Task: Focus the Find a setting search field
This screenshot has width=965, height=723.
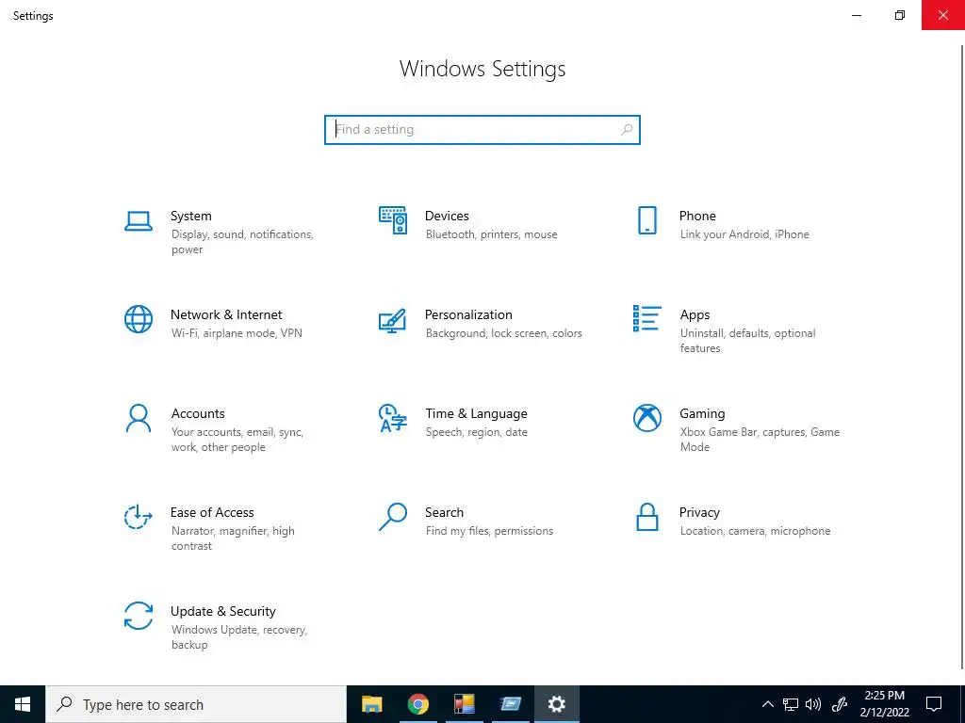Action: 482,130
